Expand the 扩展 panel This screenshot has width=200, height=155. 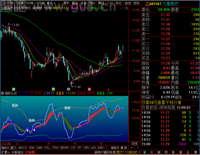(x=5, y=152)
